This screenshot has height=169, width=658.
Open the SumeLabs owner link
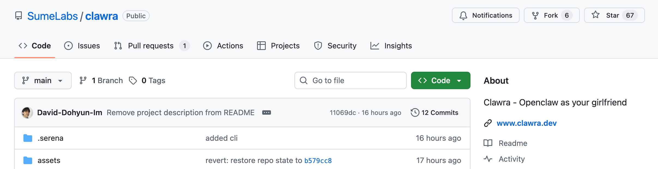point(53,16)
